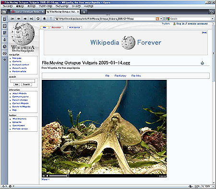Viewport: 216px width, 189px height.
Task: Stop the octopus video playback
Action: pos(47,176)
